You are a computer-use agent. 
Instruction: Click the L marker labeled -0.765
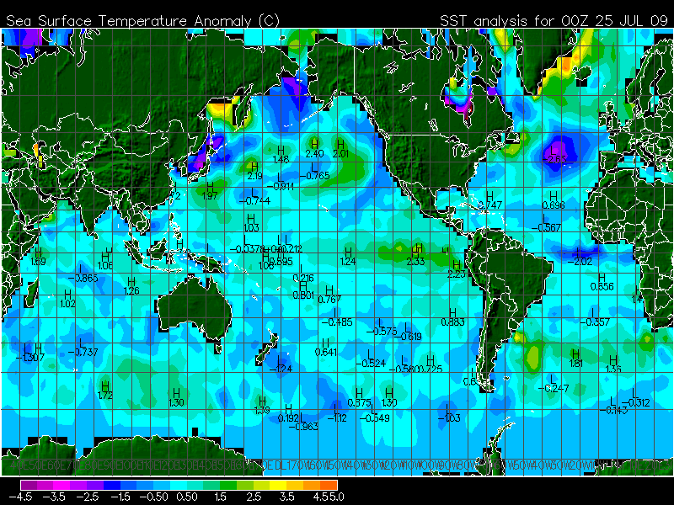click(x=318, y=165)
